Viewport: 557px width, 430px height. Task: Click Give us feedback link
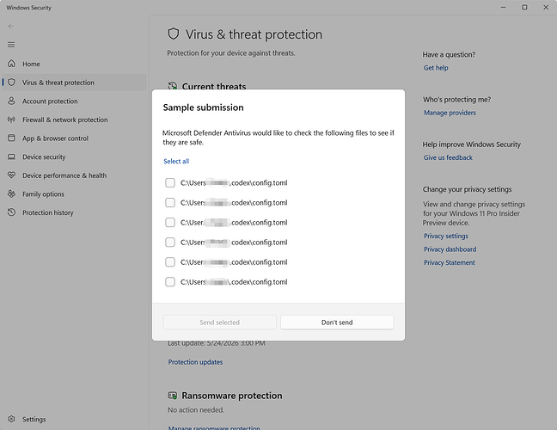448,157
